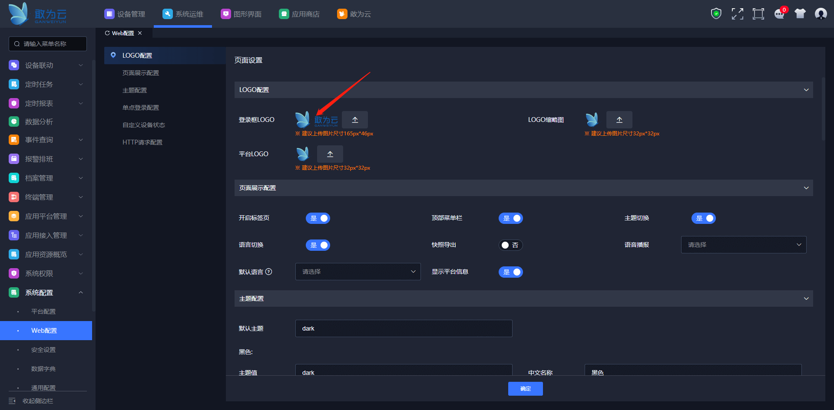834x410 pixels.
Task: Click the 默认主题 input field
Action: (404, 328)
